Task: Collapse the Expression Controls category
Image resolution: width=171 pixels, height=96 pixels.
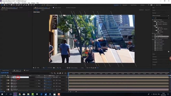Action: coord(153,39)
